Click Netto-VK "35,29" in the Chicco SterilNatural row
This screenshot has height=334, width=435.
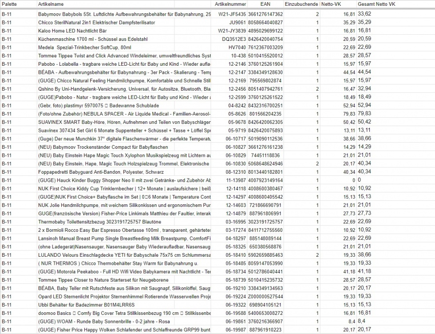349,23
